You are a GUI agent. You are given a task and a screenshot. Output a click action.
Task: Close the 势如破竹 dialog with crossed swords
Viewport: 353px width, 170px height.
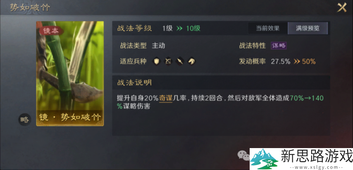point(341,8)
